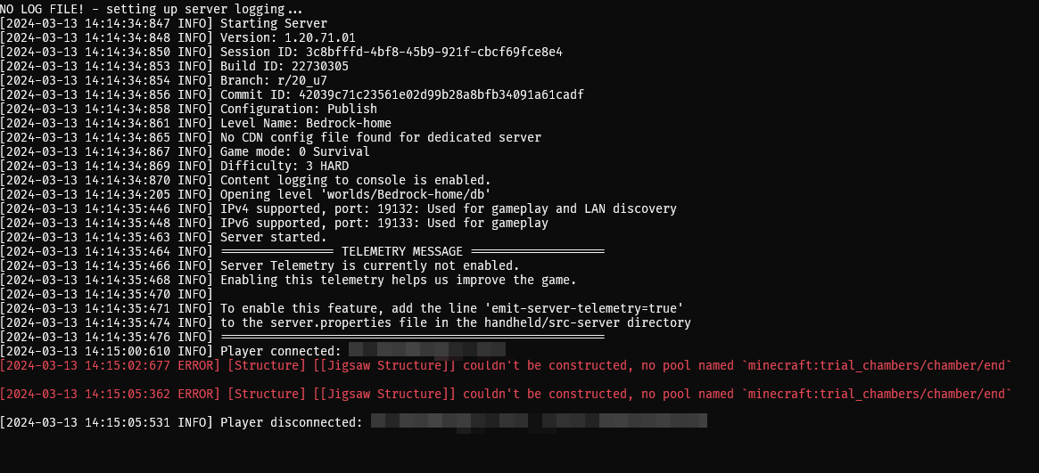Click the 'Content logging to console' line

click(356, 180)
